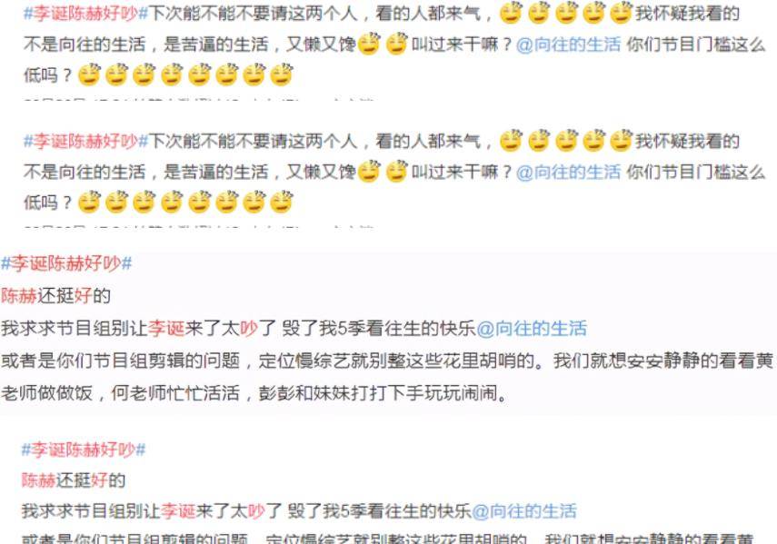This screenshot has height=544, width=777.
Task: Click @向往的生活 mention in second post
Action: pyautogui.click(x=568, y=173)
